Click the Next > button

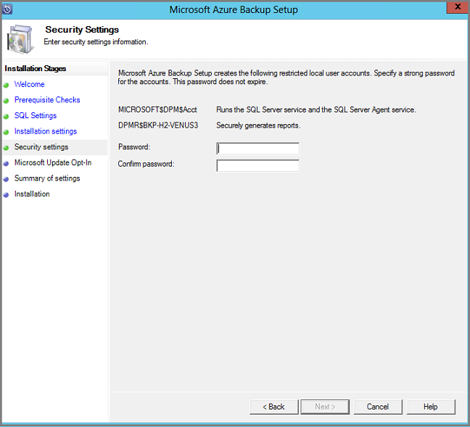coord(325,407)
